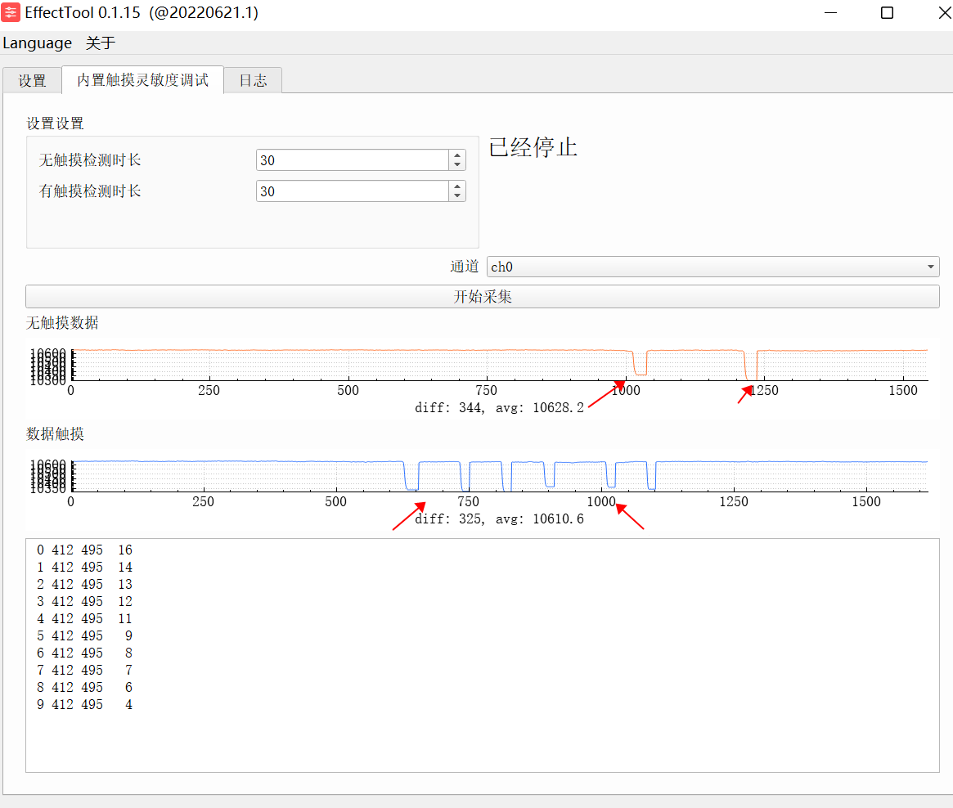Decrease the 无触摸检测时长 value with down arrow
This screenshot has height=808, width=953.
457,165
